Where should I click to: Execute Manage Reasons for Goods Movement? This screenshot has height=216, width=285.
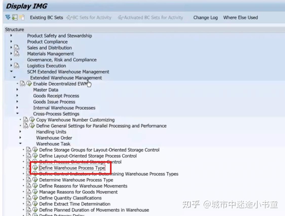coord(35,192)
